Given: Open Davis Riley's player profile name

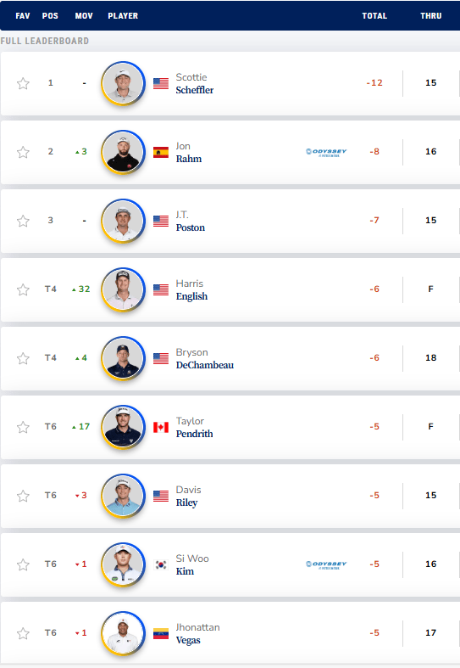Looking at the screenshot, I should coord(188,496).
